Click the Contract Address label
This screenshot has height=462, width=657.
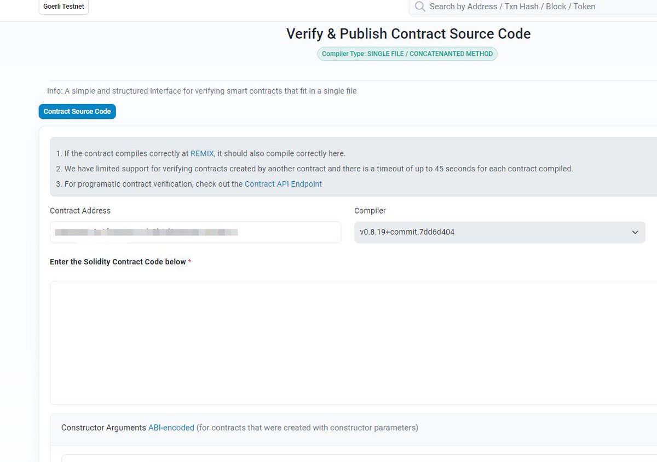[80, 211]
